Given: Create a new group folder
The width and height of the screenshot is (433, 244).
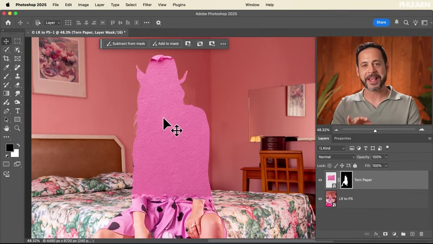Looking at the screenshot, I should [403, 234].
